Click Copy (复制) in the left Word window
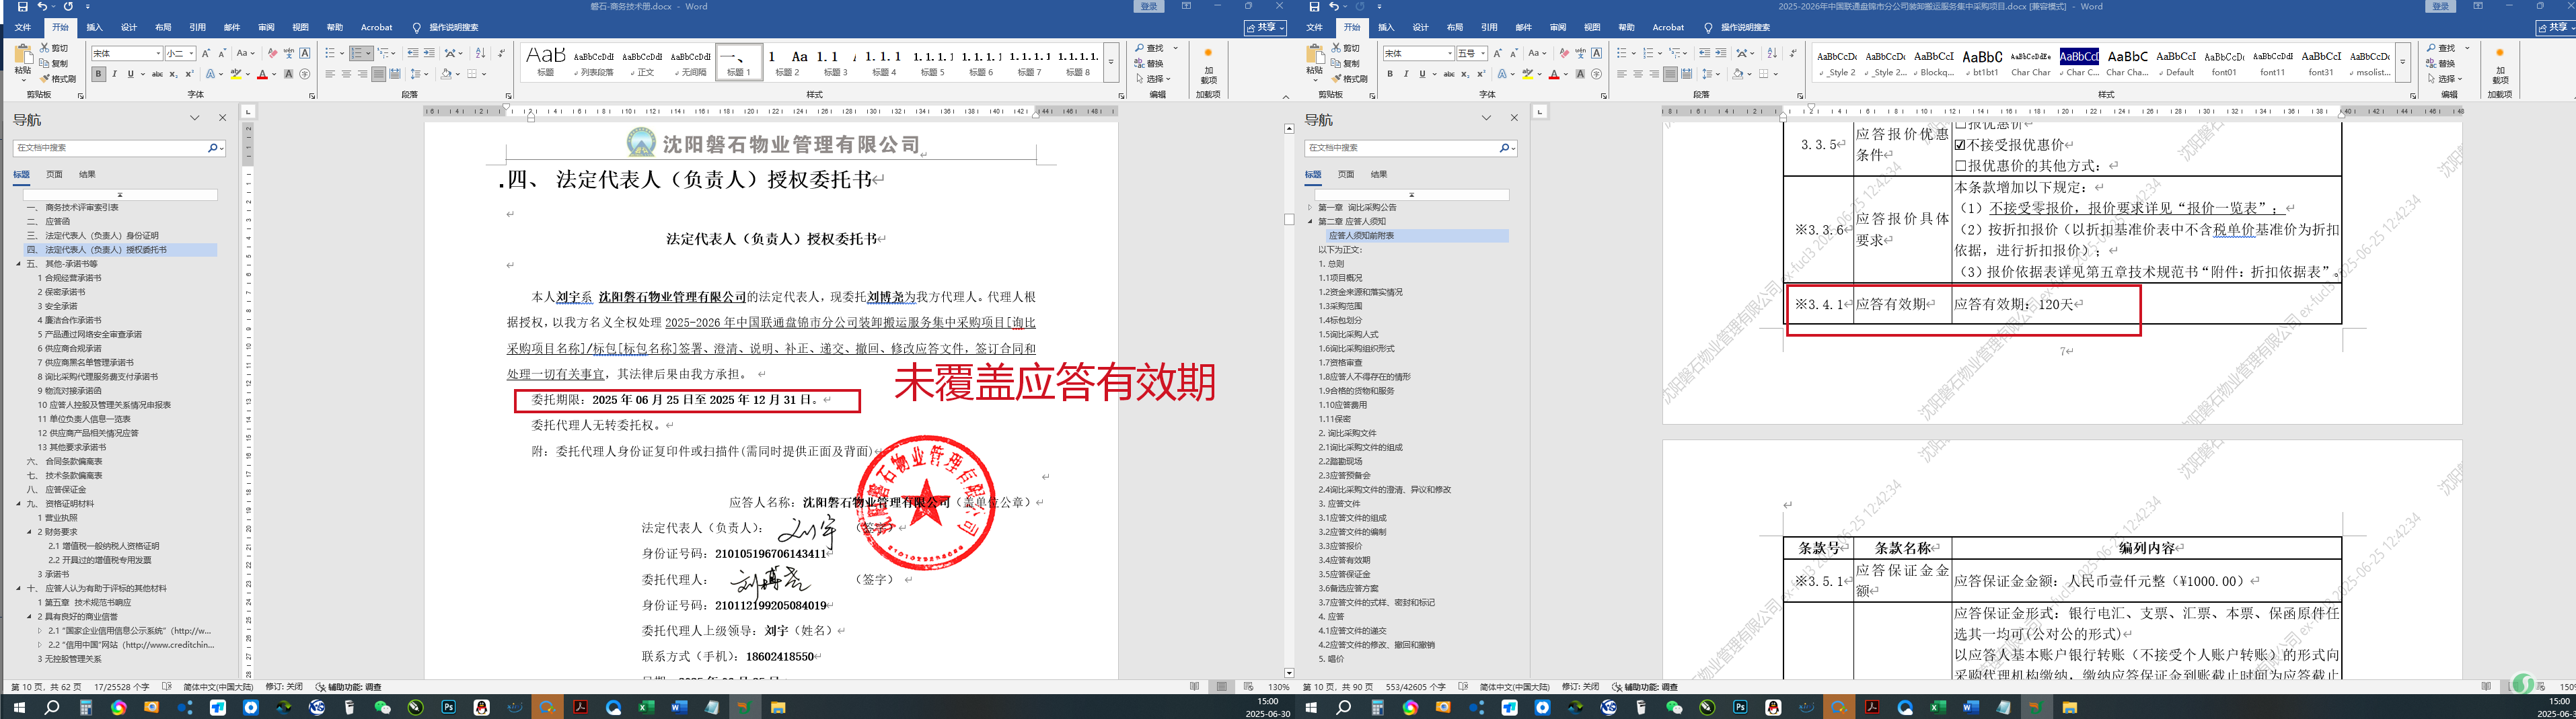Image resolution: width=2576 pixels, height=719 pixels. pos(55,63)
